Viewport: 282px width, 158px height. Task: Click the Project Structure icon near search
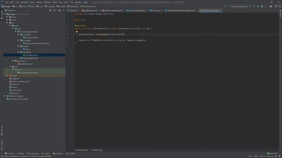tap(276, 6)
